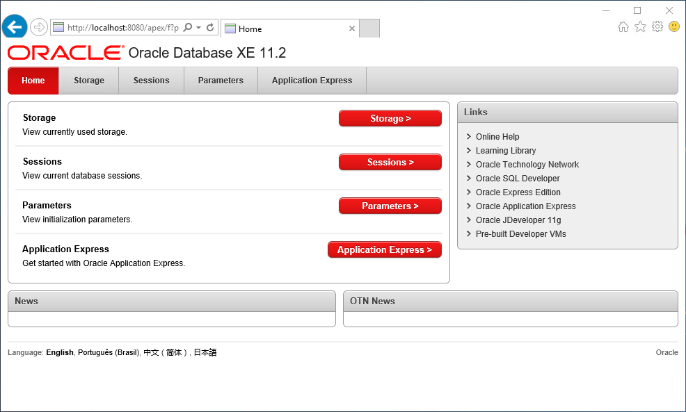The width and height of the screenshot is (686, 412).
Task: Switch language to 日本語
Action: point(205,352)
